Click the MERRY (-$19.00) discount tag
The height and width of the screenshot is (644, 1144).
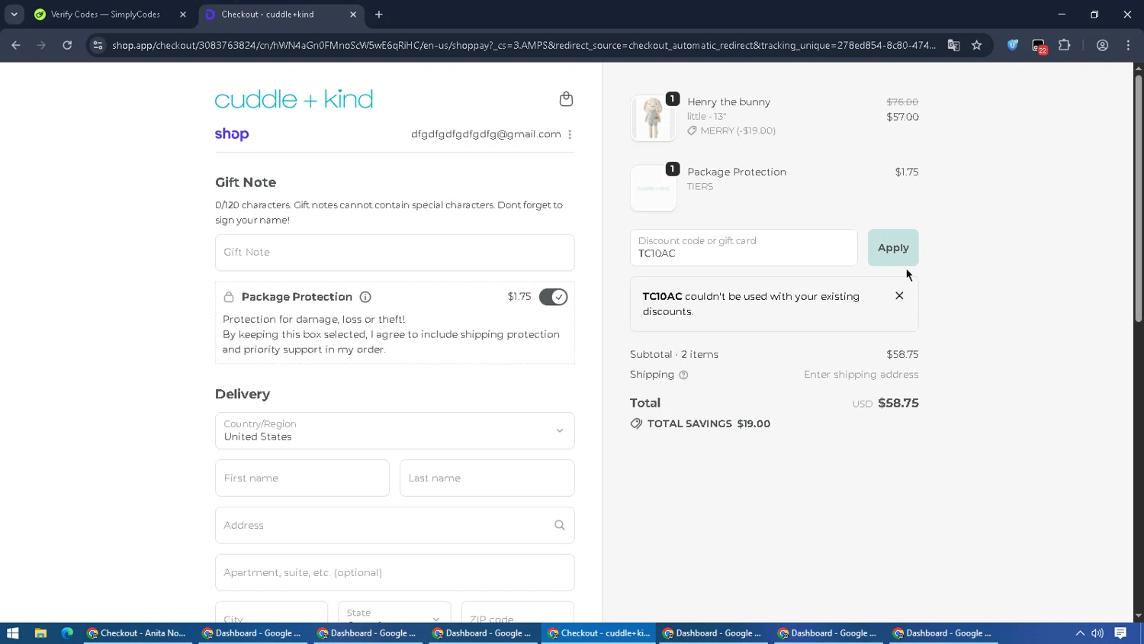click(731, 130)
